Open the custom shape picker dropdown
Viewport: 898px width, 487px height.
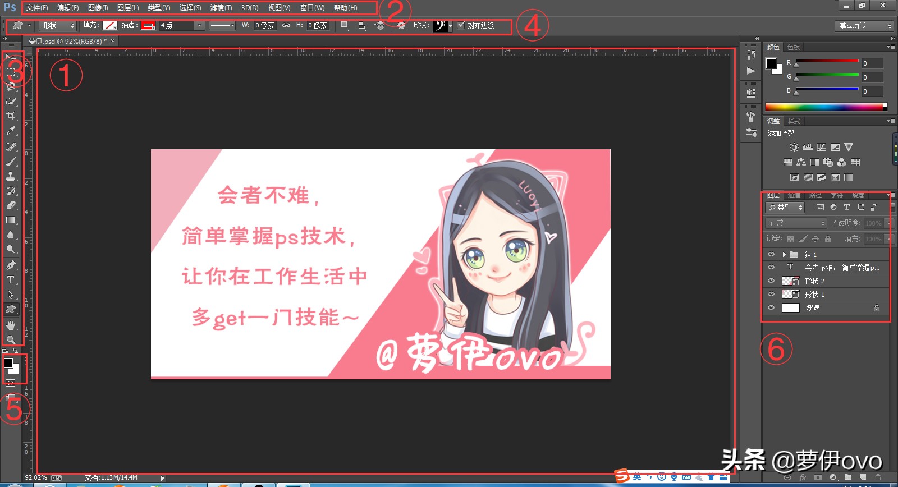coord(450,25)
